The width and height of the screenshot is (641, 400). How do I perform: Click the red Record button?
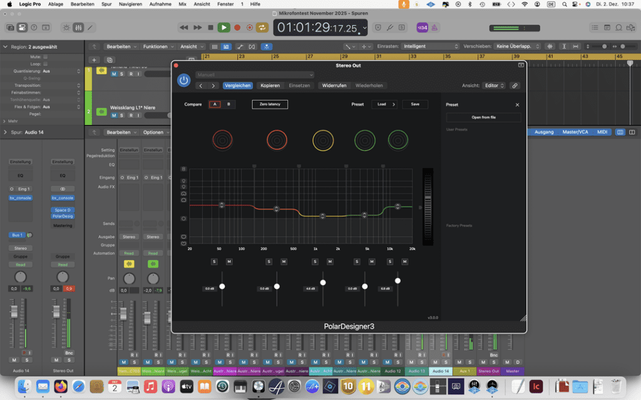(x=237, y=27)
